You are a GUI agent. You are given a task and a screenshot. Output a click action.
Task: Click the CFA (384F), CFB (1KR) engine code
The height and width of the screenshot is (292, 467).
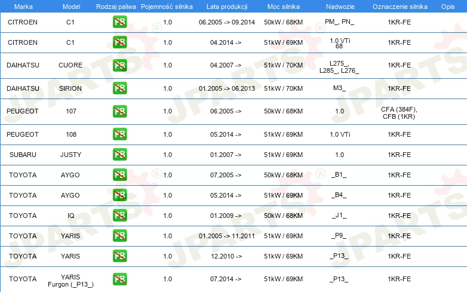(x=399, y=113)
